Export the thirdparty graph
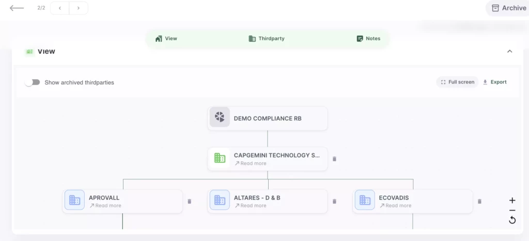This screenshot has height=241, width=529. [x=495, y=82]
